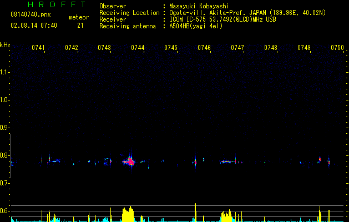Click the Receiving Location label

pyautogui.click(x=129, y=13)
